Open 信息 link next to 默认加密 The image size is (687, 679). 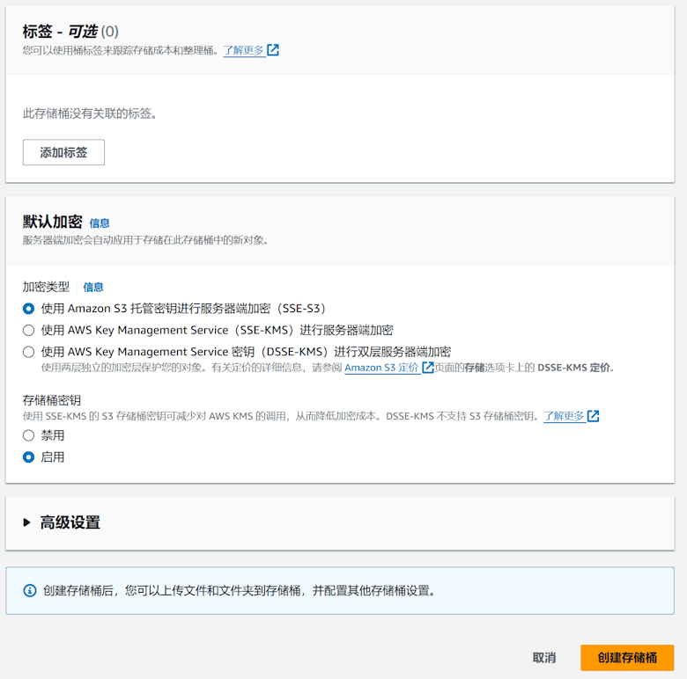pyautogui.click(x=100, y=223)
